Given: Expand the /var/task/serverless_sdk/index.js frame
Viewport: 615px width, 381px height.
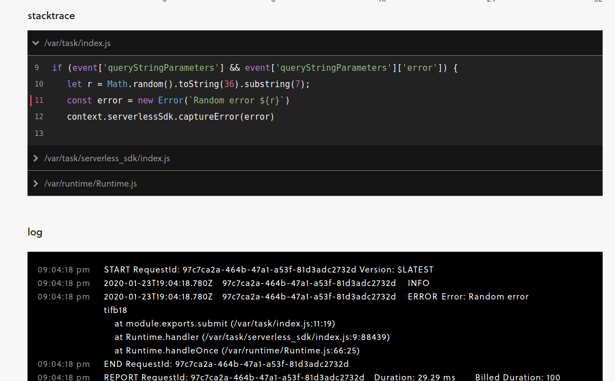Looking at the screenshot, I should 35,158.
